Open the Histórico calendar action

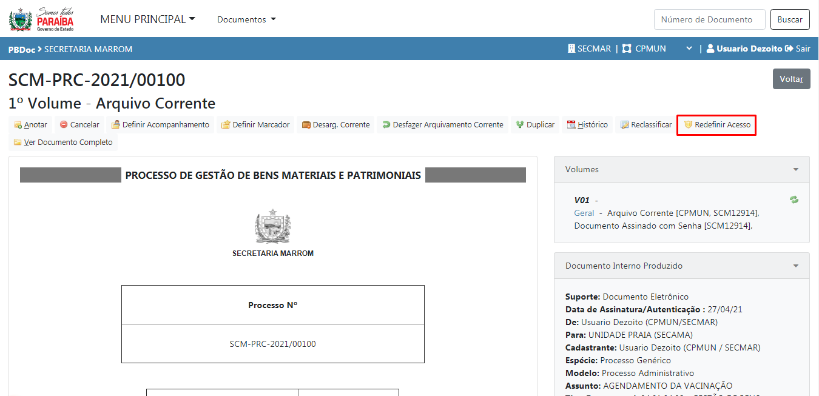point(587,125)
